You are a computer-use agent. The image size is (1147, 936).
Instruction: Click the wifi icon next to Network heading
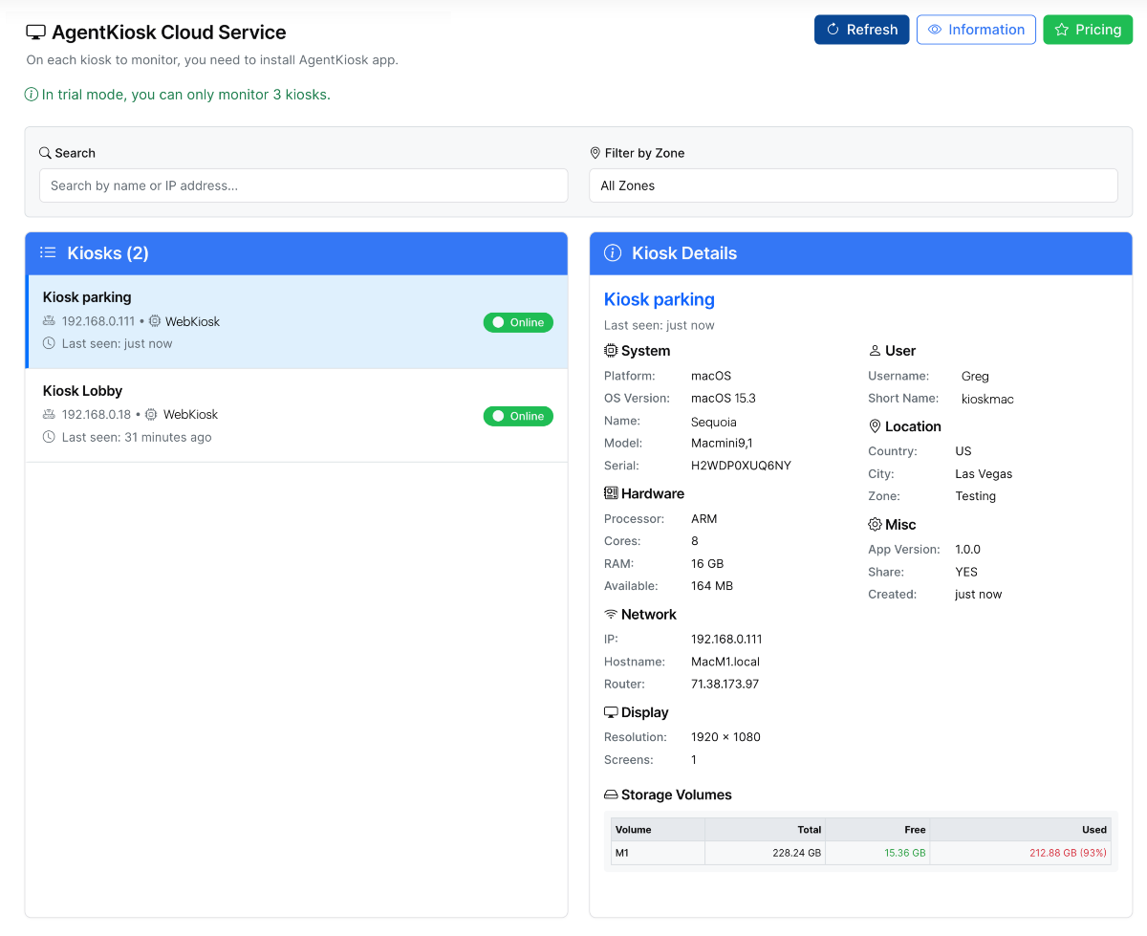click(x=611, y=614)
